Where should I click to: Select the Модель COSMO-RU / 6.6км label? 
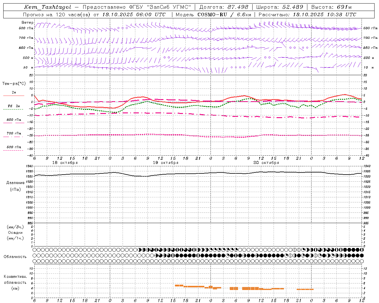[213, 14]
